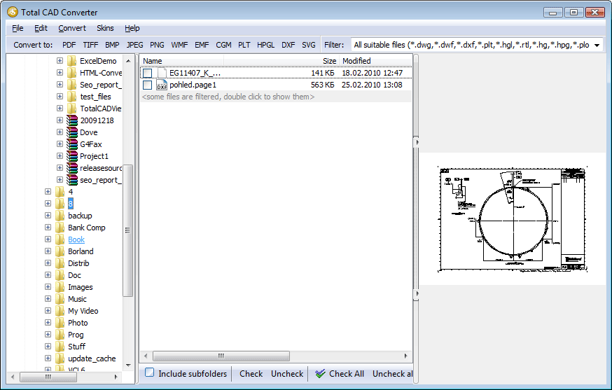Expand the backup folder node
The image size is (612, 390).
click(48, 215)
